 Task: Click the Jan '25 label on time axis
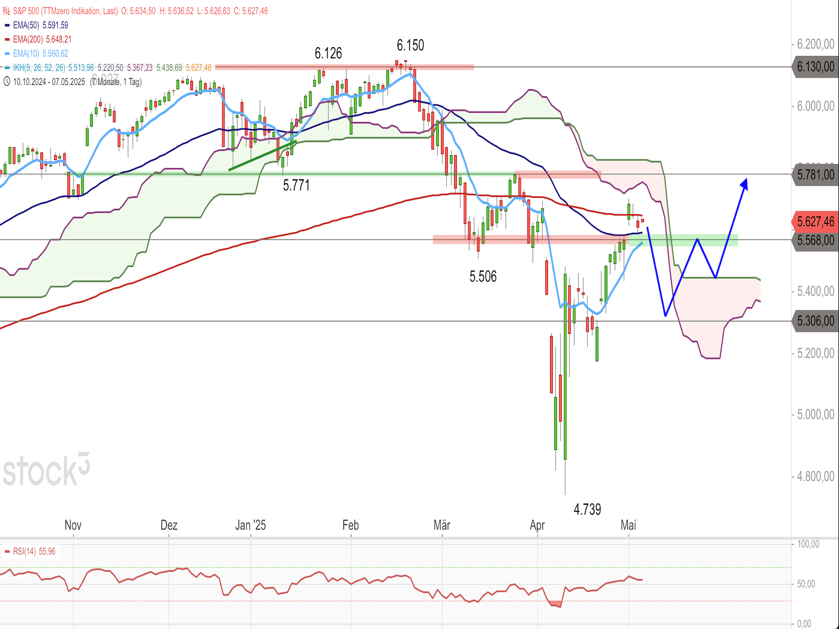pos(251,525)
